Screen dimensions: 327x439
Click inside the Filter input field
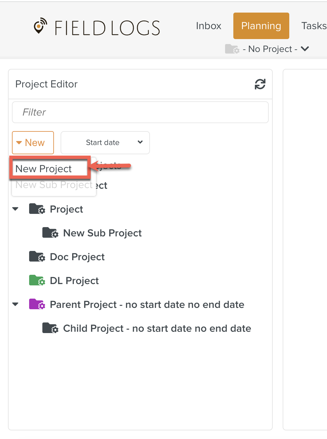tap(140, 112)
